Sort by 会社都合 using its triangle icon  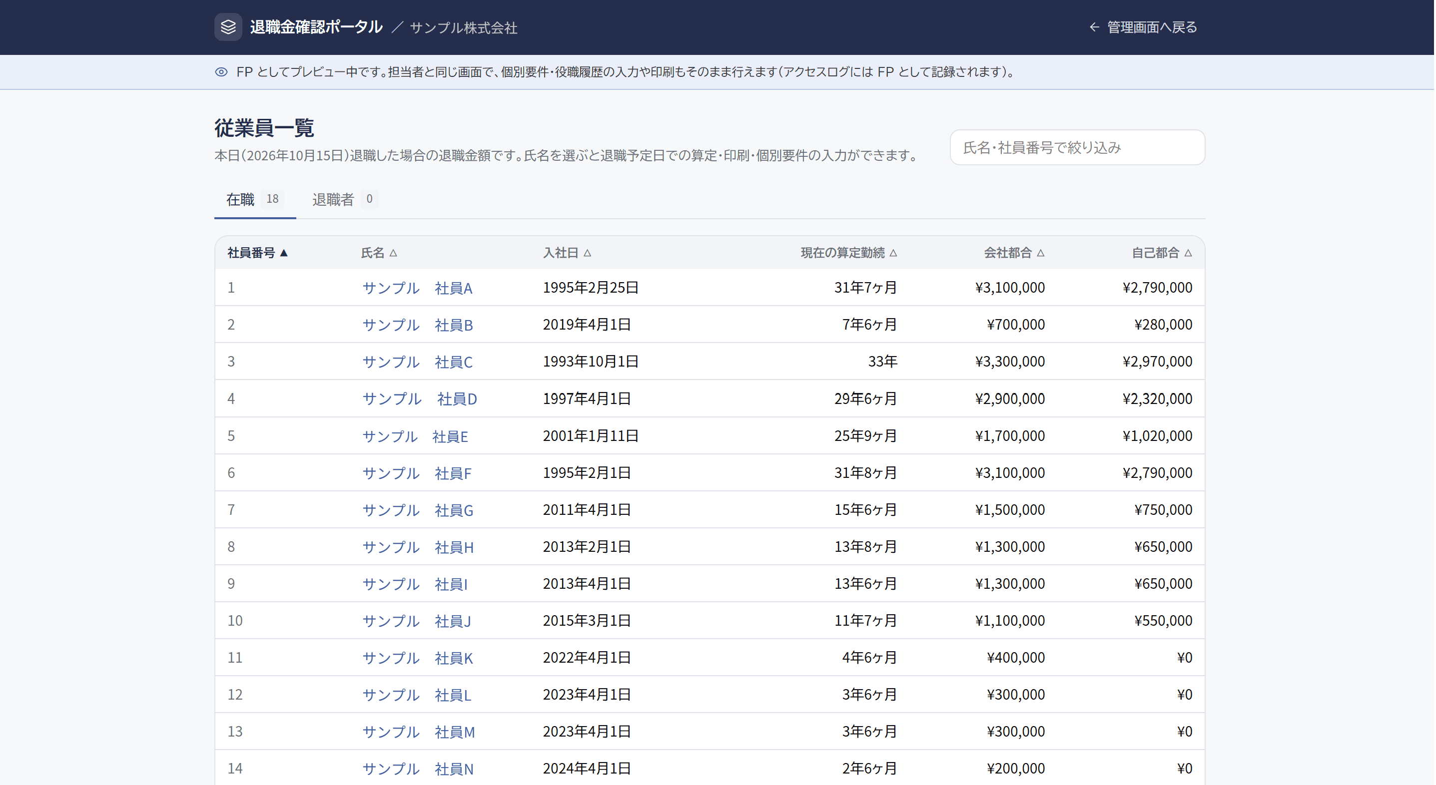[x=1040, y=253]
